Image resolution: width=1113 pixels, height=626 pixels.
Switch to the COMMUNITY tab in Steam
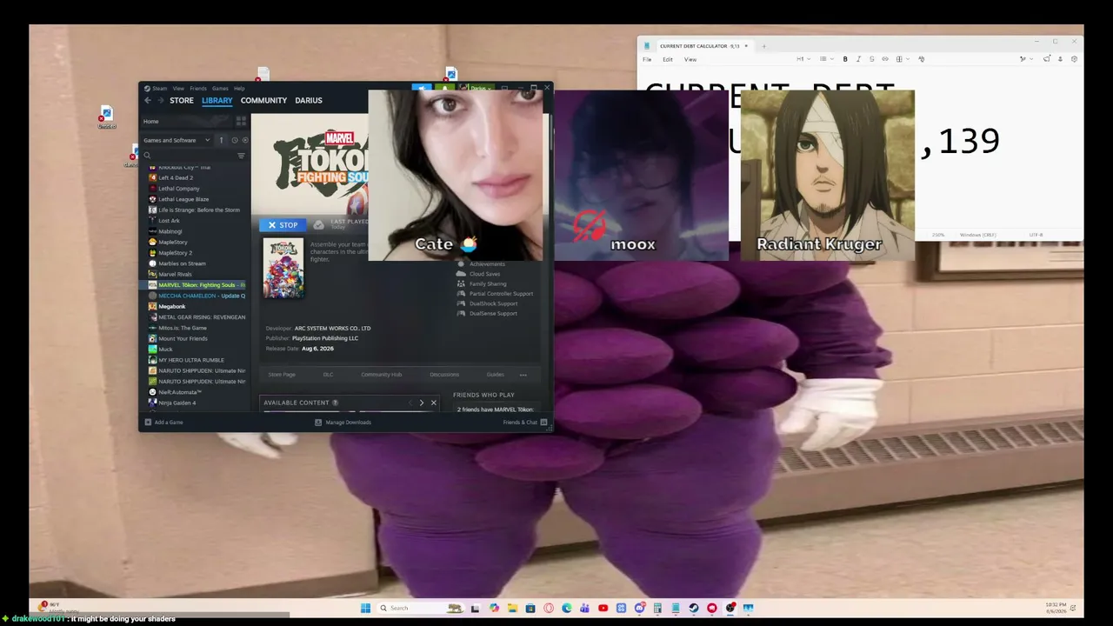263,100
